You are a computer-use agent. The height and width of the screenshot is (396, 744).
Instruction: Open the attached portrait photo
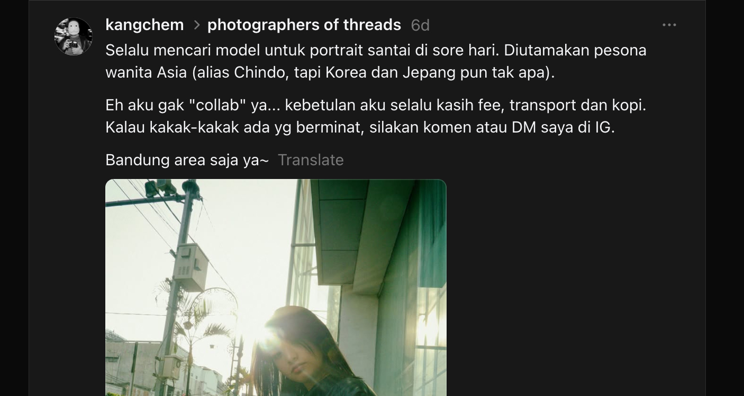pyautogui.click(x=276, y=288)
